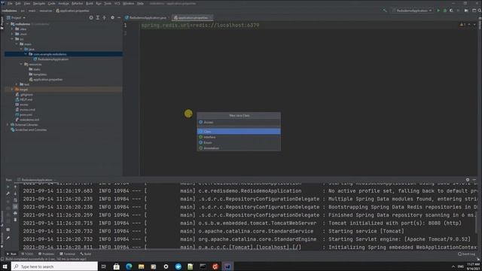
Task: Click the select opened file locate icon
Action: pyautogui.click(x=91, y=18)
